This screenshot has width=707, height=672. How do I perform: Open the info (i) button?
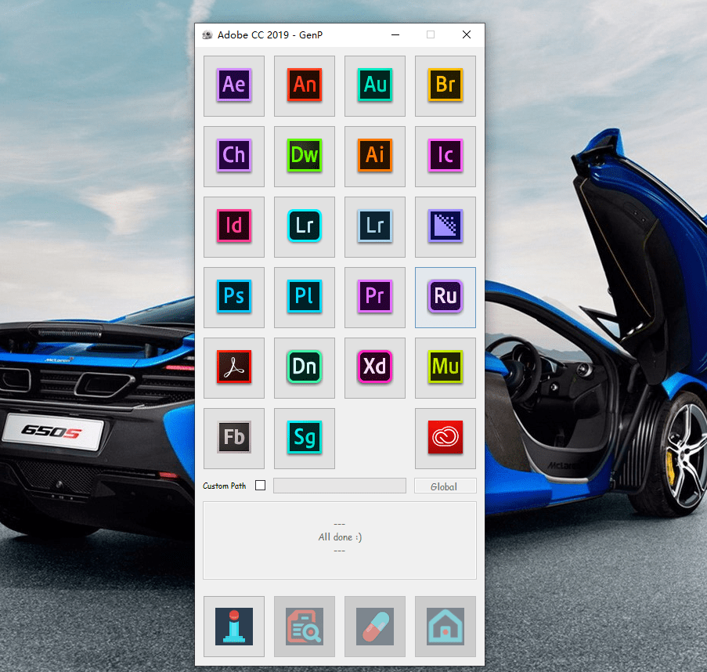233,626
